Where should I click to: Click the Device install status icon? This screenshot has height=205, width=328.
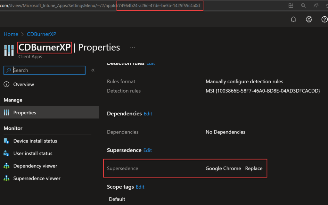click(x=6, y=141)
